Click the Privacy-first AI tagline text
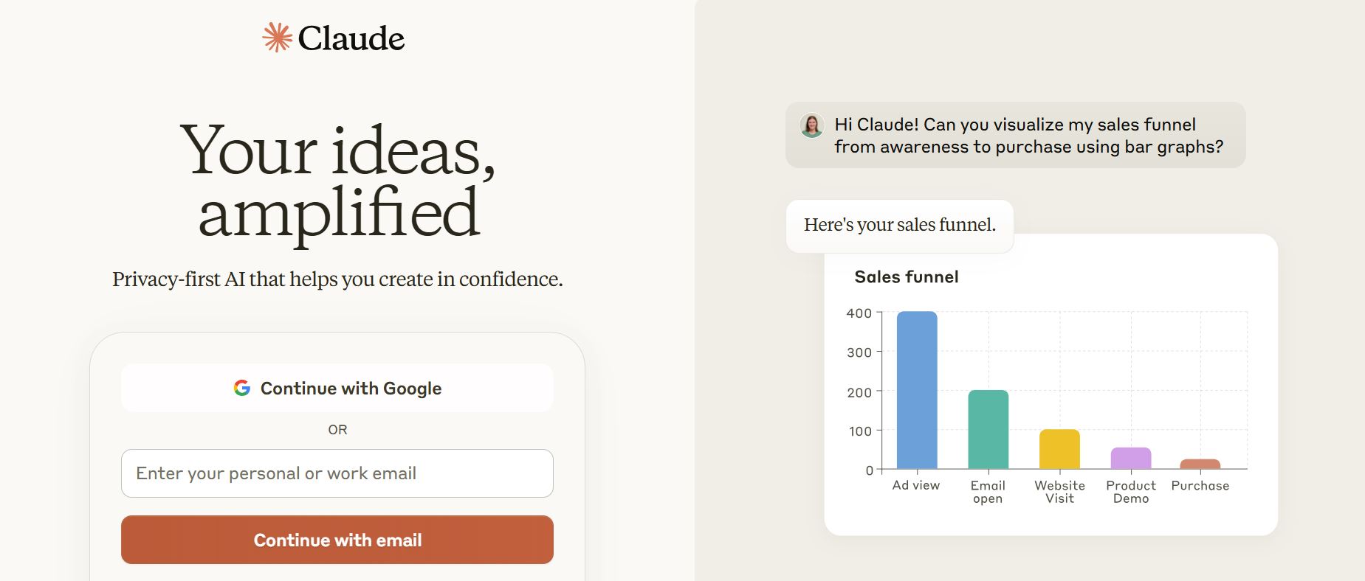This screenshot has width=1365, height=581. (x=337, y=279)
